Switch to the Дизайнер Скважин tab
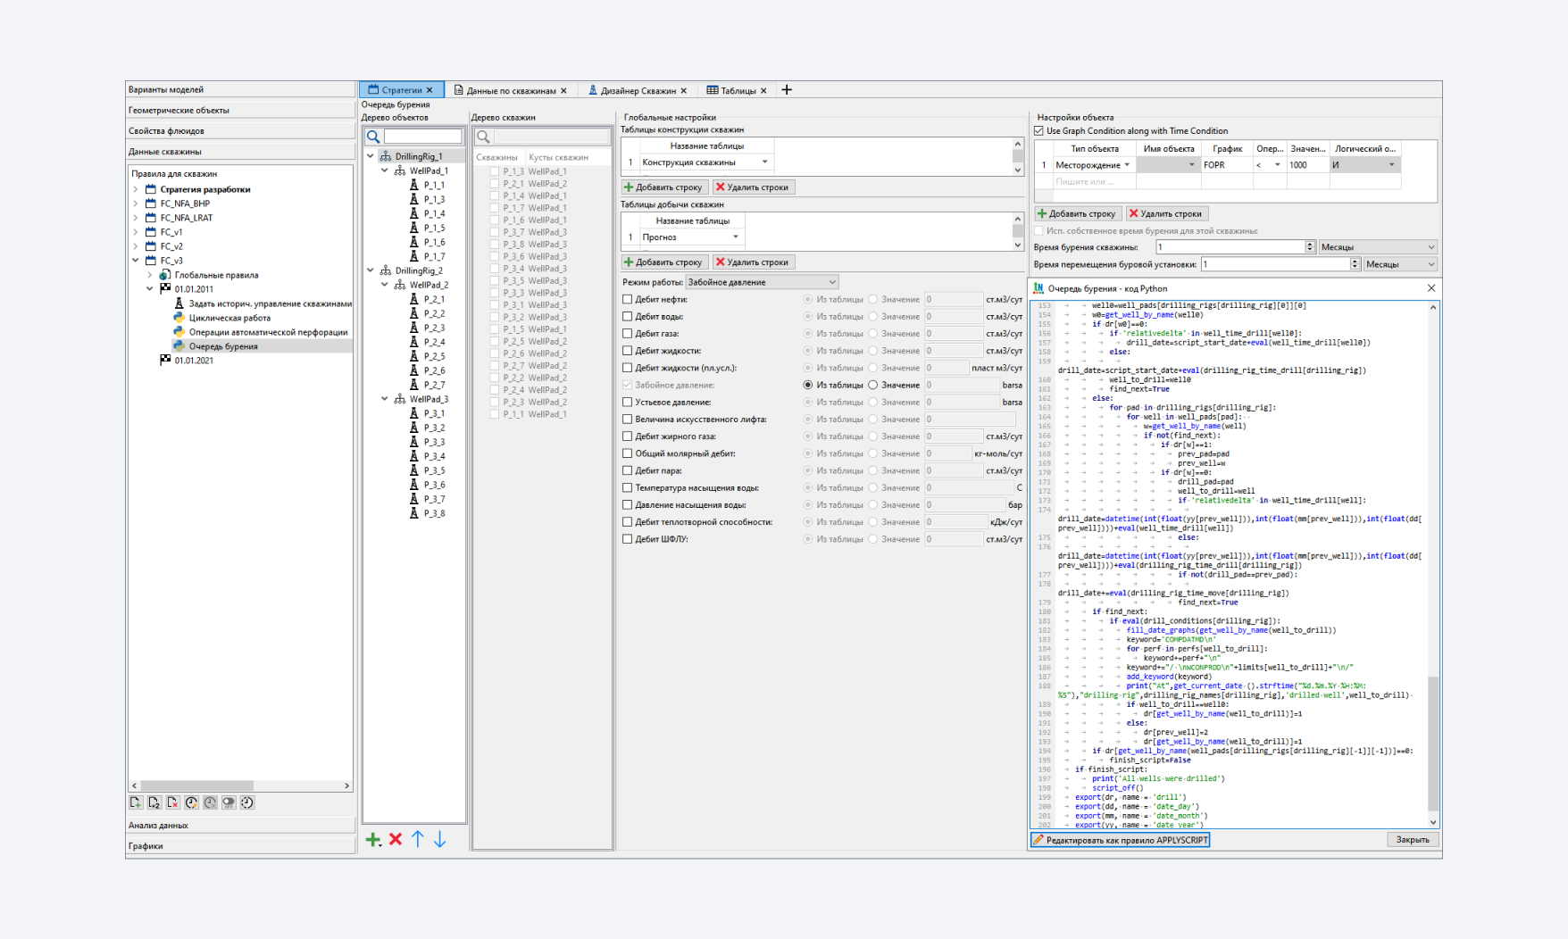 [x=638, y=90]
